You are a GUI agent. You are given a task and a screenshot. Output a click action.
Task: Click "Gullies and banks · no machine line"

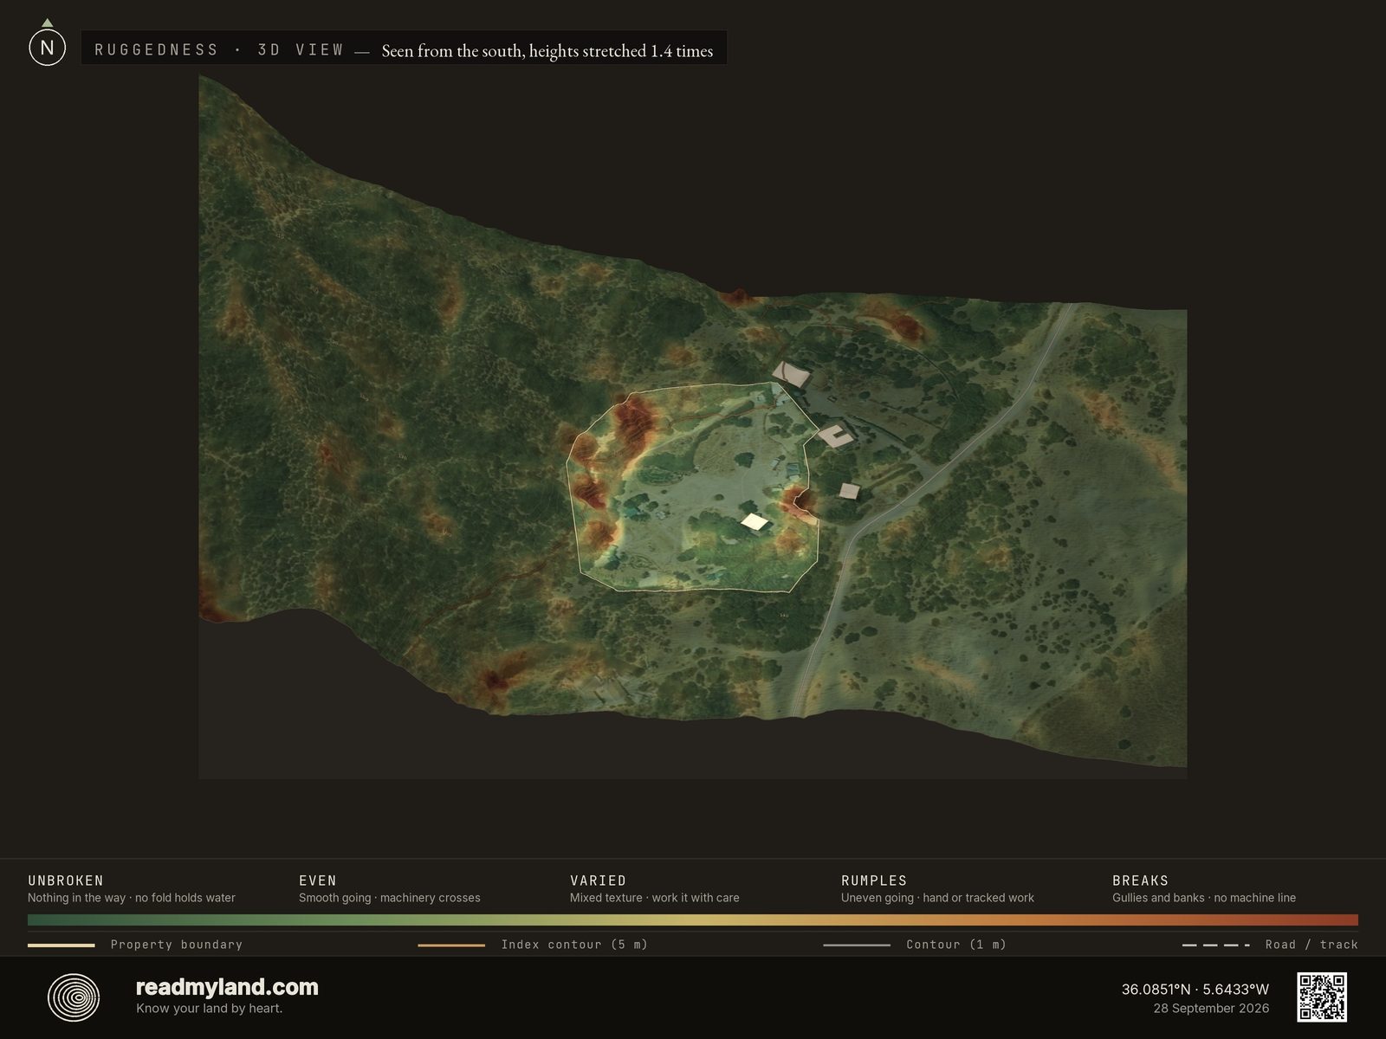(x=1204, y=898)
